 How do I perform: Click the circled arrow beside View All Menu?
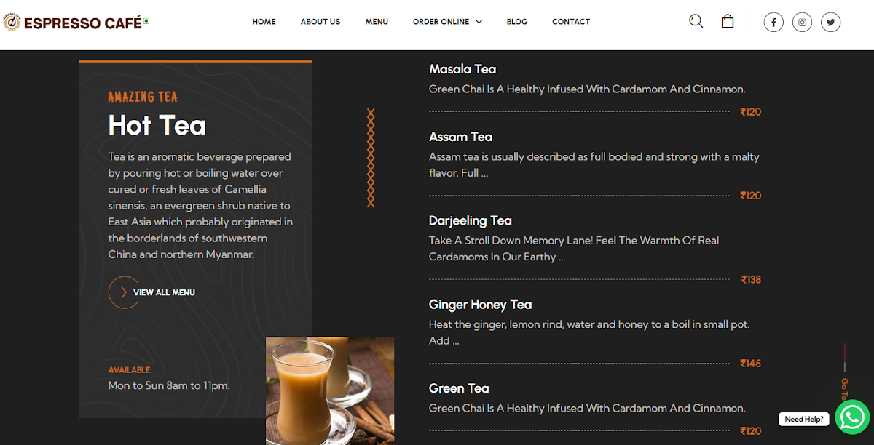click(123, 292)
